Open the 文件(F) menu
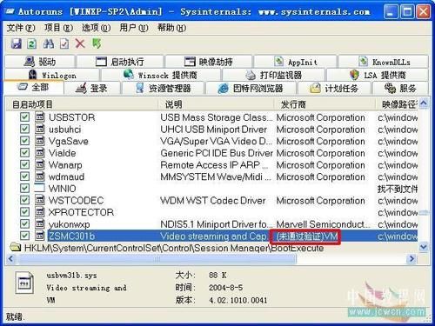The height and width of the screenshot is (326, 435). [21, 28]
